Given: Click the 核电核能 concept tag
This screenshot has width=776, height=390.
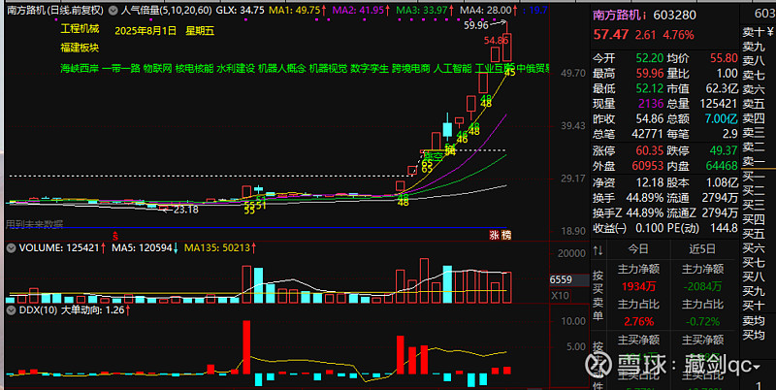Looking at the screenshot, I should [195, 68].
